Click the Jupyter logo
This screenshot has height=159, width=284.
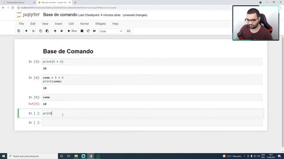pyautogui.click(x=28, y=15)
